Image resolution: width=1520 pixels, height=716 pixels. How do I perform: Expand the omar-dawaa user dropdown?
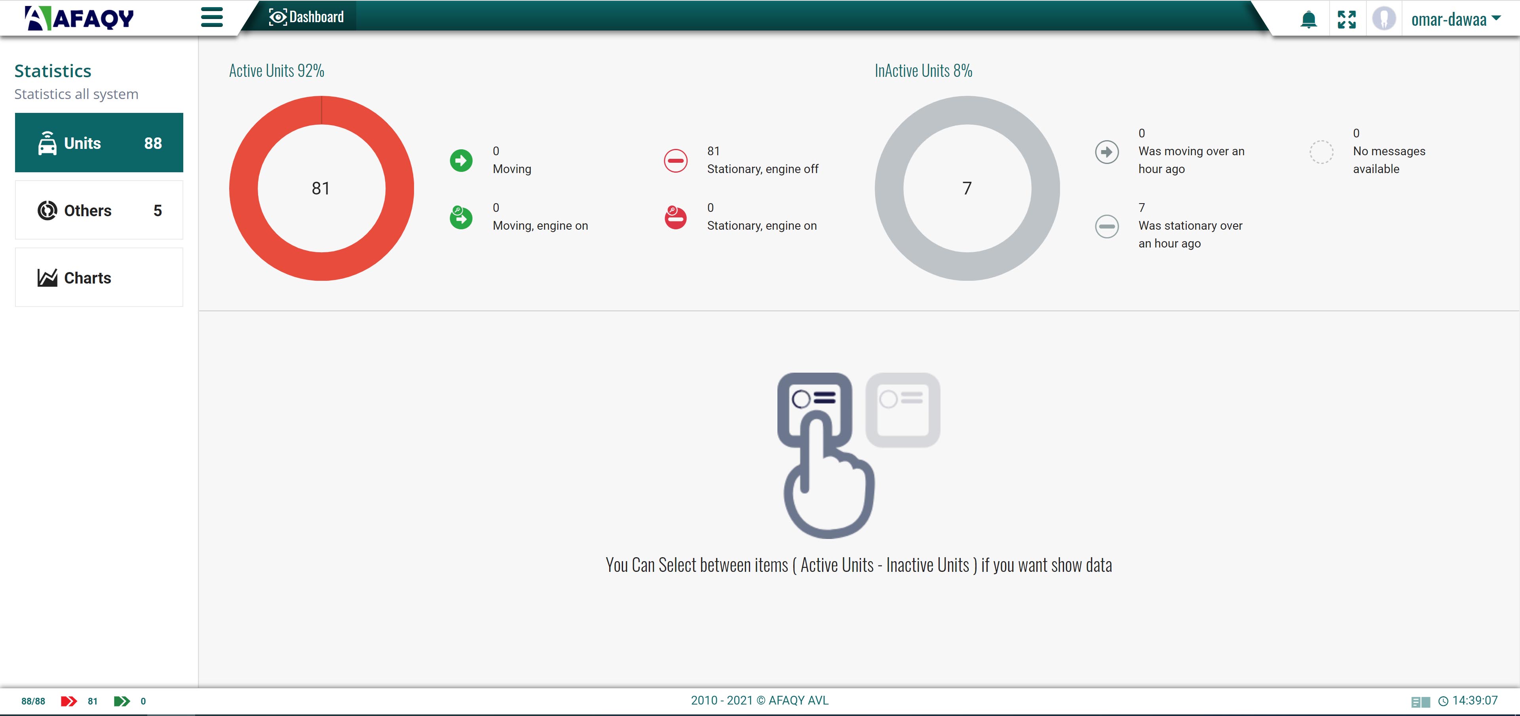[x=1456, y=19]
